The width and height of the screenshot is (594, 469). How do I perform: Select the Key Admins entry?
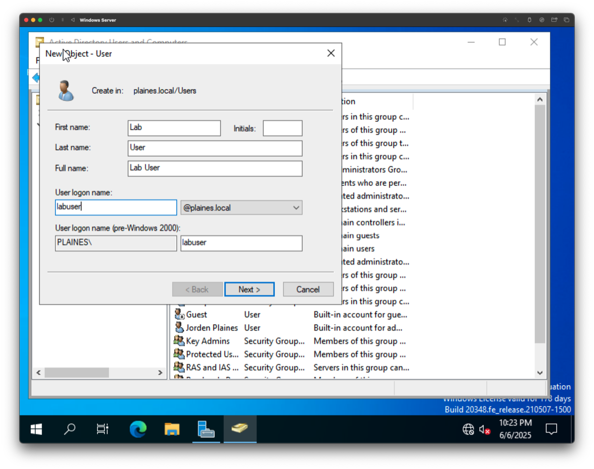pos(208,341)
